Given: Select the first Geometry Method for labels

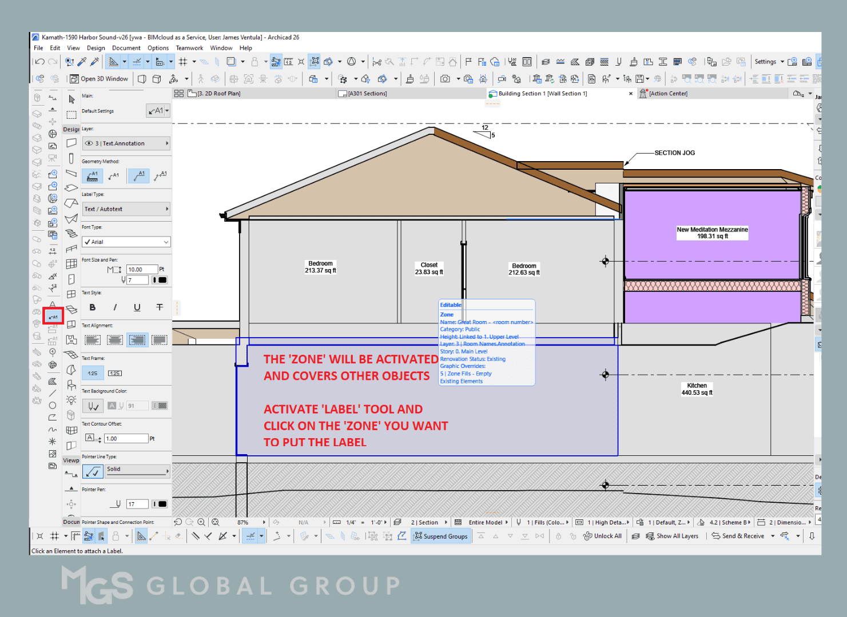Looking at the screenshot, I should (x=92, y=176).
